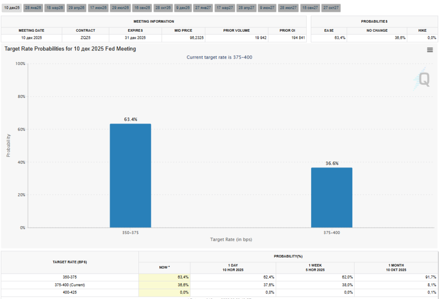
Task: Open the 27 янв27 meeting tab
Action: point(203,8)
